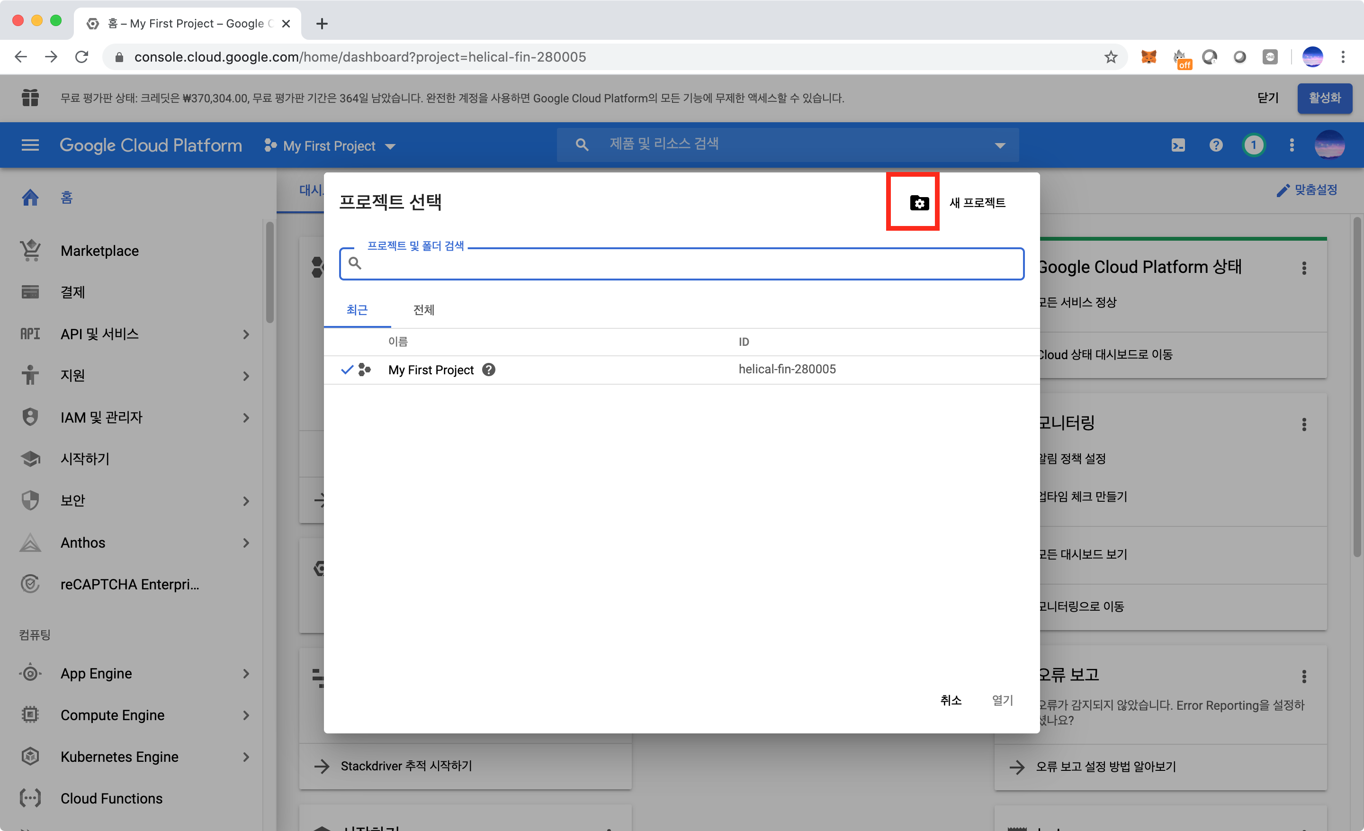Click the help question mark icon in header
1364x831 pixels.
click(x=1216, y=145)
